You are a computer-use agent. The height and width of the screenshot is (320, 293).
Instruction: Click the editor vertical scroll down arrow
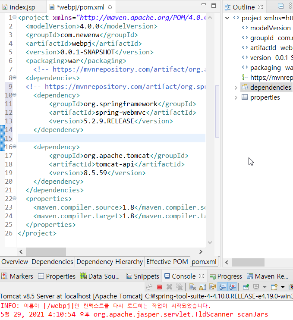[x=210, y=242]
